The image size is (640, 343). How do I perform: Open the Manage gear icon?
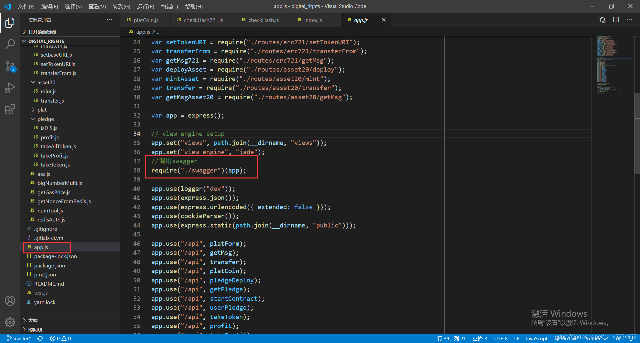coord(10,322)
